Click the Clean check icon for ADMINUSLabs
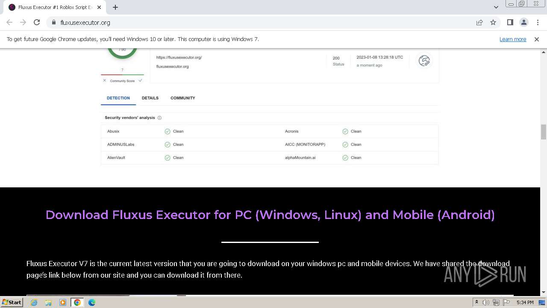 pyautogui.click(x=168, y=145)
